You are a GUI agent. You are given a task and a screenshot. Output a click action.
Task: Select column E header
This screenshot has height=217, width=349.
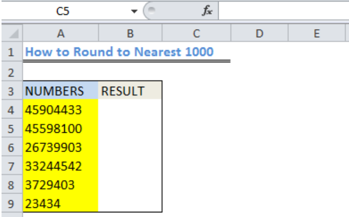click(x=317, y=33)
